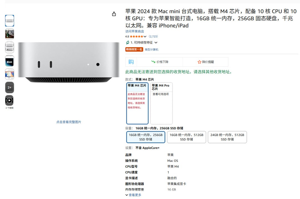Click the blue 购 price-tracker icon
Viewport: 300px width, 199px height.
[x=131, y=61]
